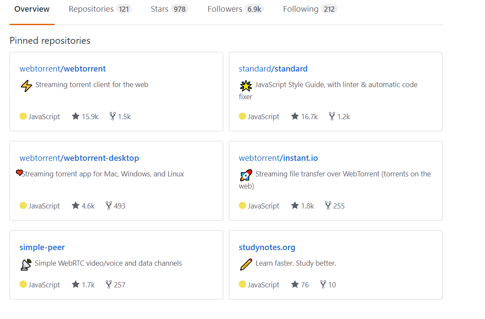
Task: Open the Stars tab
Action: [x=169, y=9]
